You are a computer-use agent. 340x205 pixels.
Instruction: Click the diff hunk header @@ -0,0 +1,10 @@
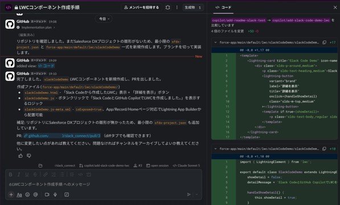255,156
